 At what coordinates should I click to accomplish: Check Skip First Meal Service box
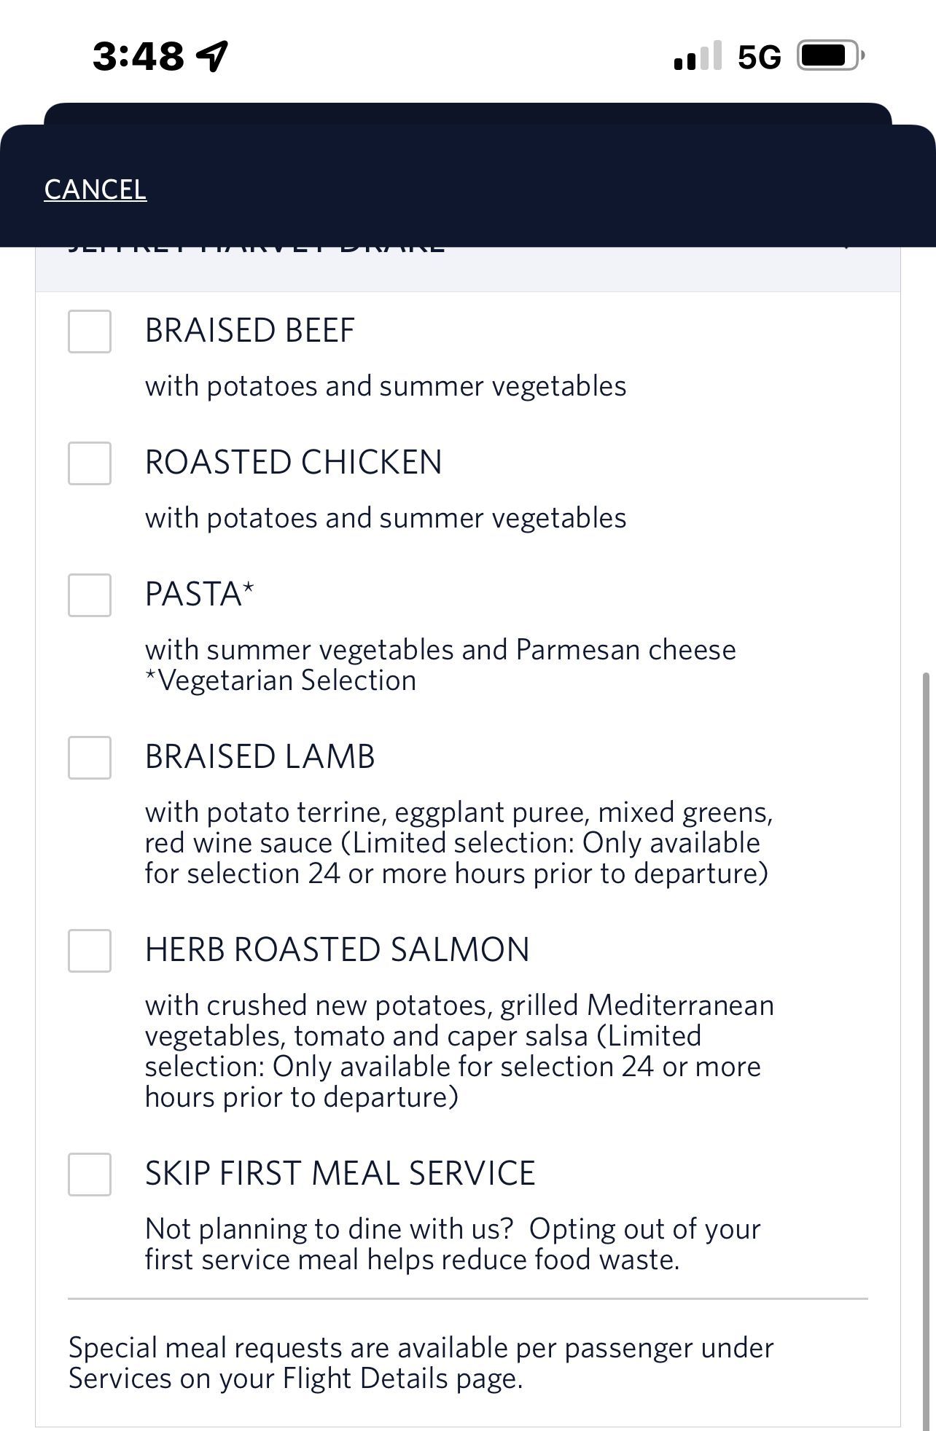[90, 1175]
